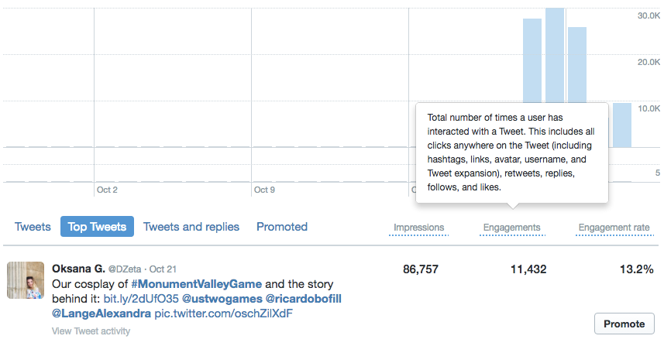Screen dimensions: 664x346
Task: Click the Oct 21 tweet timestamp
Action: 163,269
